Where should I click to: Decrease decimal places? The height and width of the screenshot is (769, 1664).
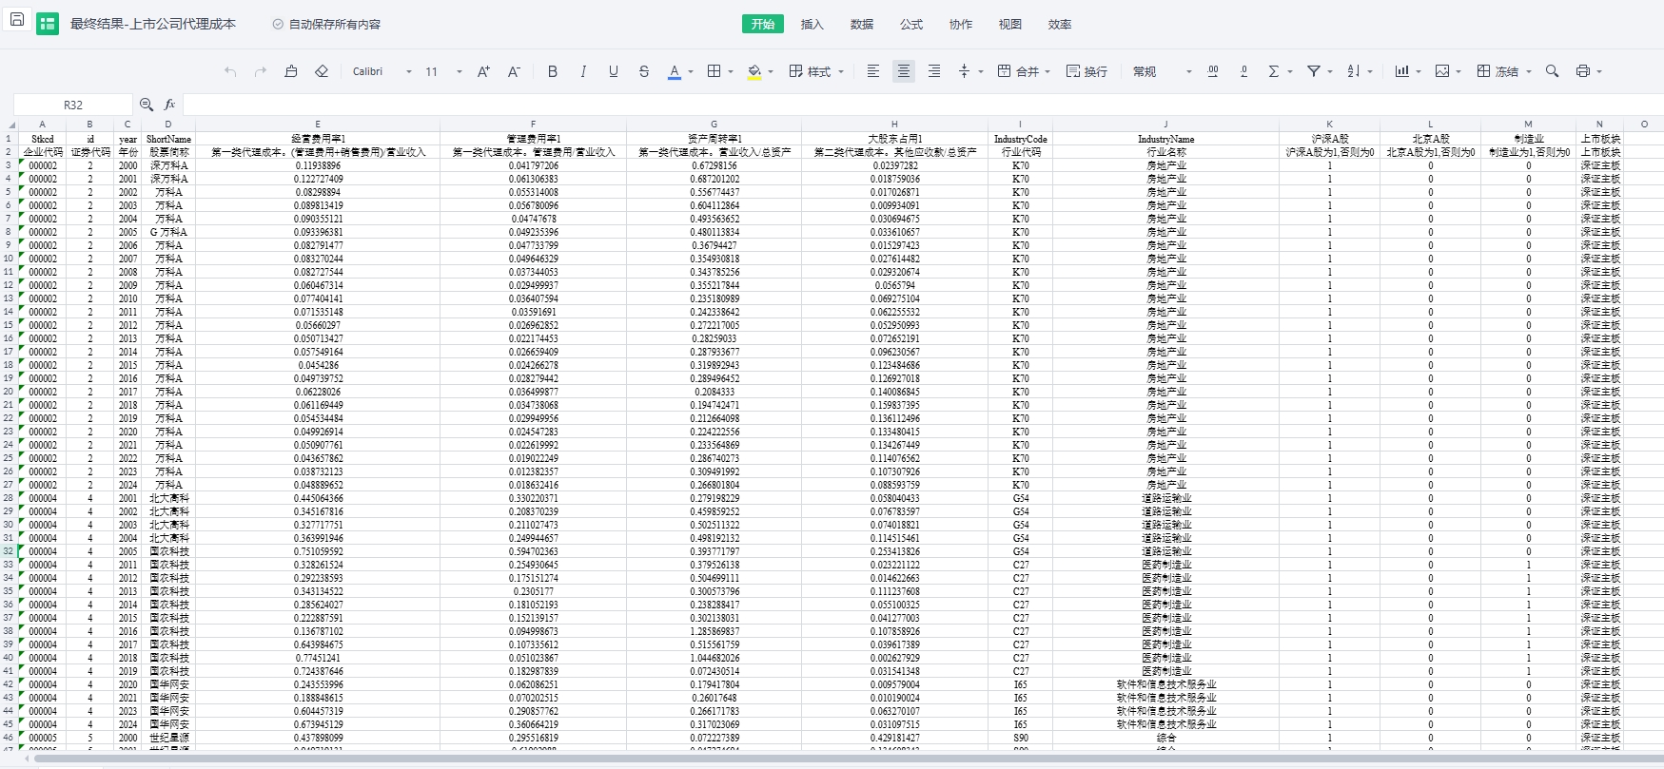1243,71
